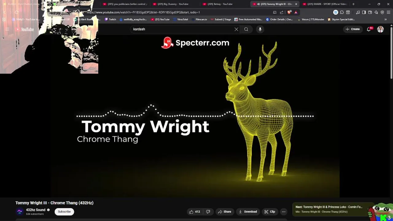Open browser extensions puzzle icon

point(342,12)
